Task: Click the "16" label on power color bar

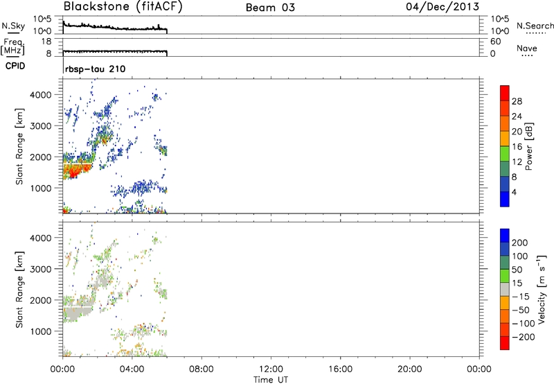Action: tap(517, 147)
